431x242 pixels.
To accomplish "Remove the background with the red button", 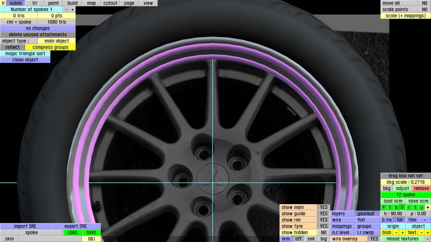I will point(422,188).
